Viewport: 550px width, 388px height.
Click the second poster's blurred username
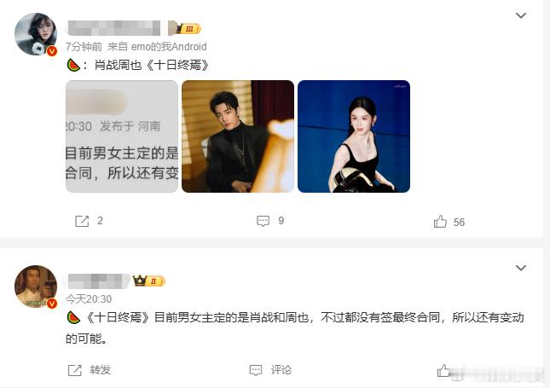(x=95, y=281)
